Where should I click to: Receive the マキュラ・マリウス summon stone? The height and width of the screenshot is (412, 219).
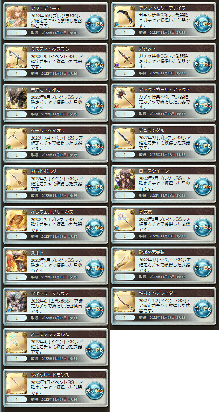pyautogui.click(x=95, y=309)
